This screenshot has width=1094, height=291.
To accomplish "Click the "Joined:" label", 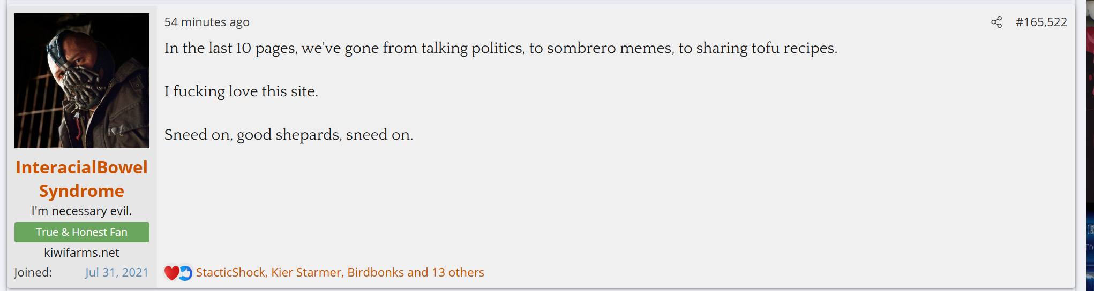I will [x=33, y=272].
